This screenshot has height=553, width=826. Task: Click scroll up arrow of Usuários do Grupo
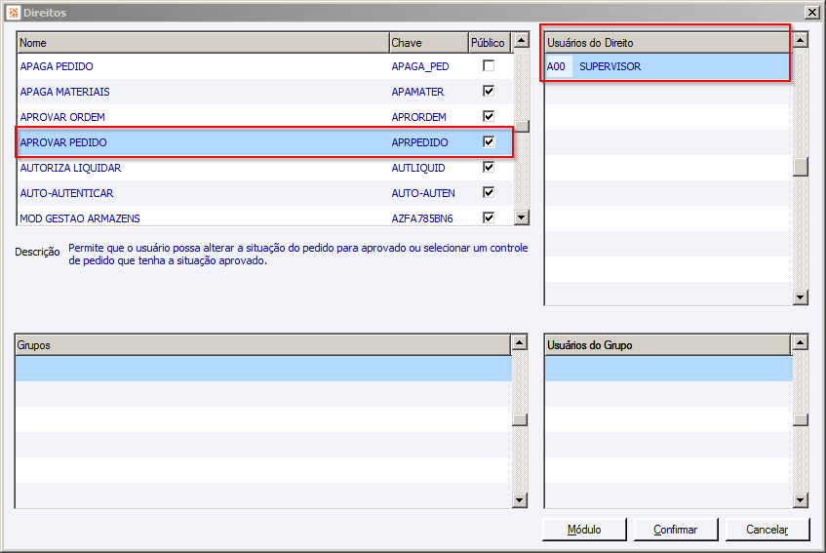tap(801, 342)
